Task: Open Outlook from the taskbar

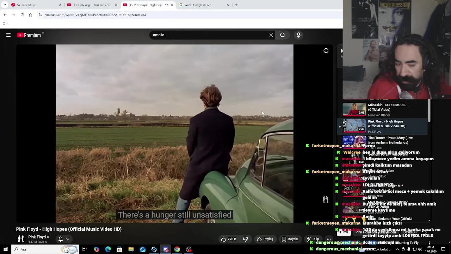Action: pos(143,249)
